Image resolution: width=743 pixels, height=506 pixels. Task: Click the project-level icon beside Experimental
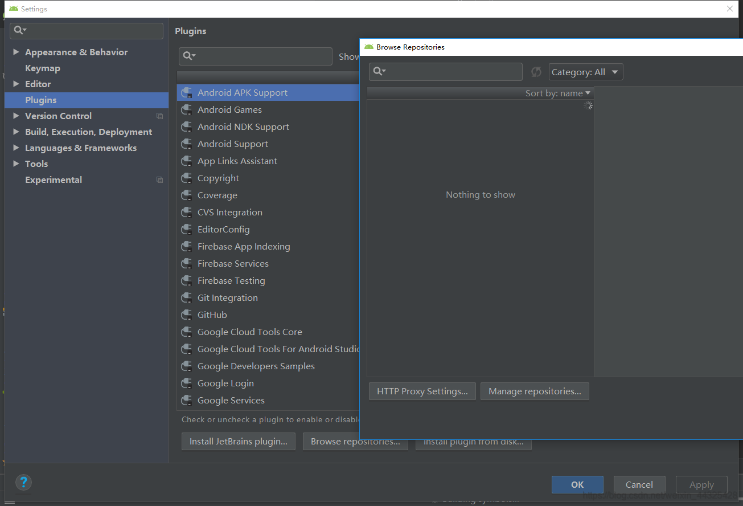159,180
